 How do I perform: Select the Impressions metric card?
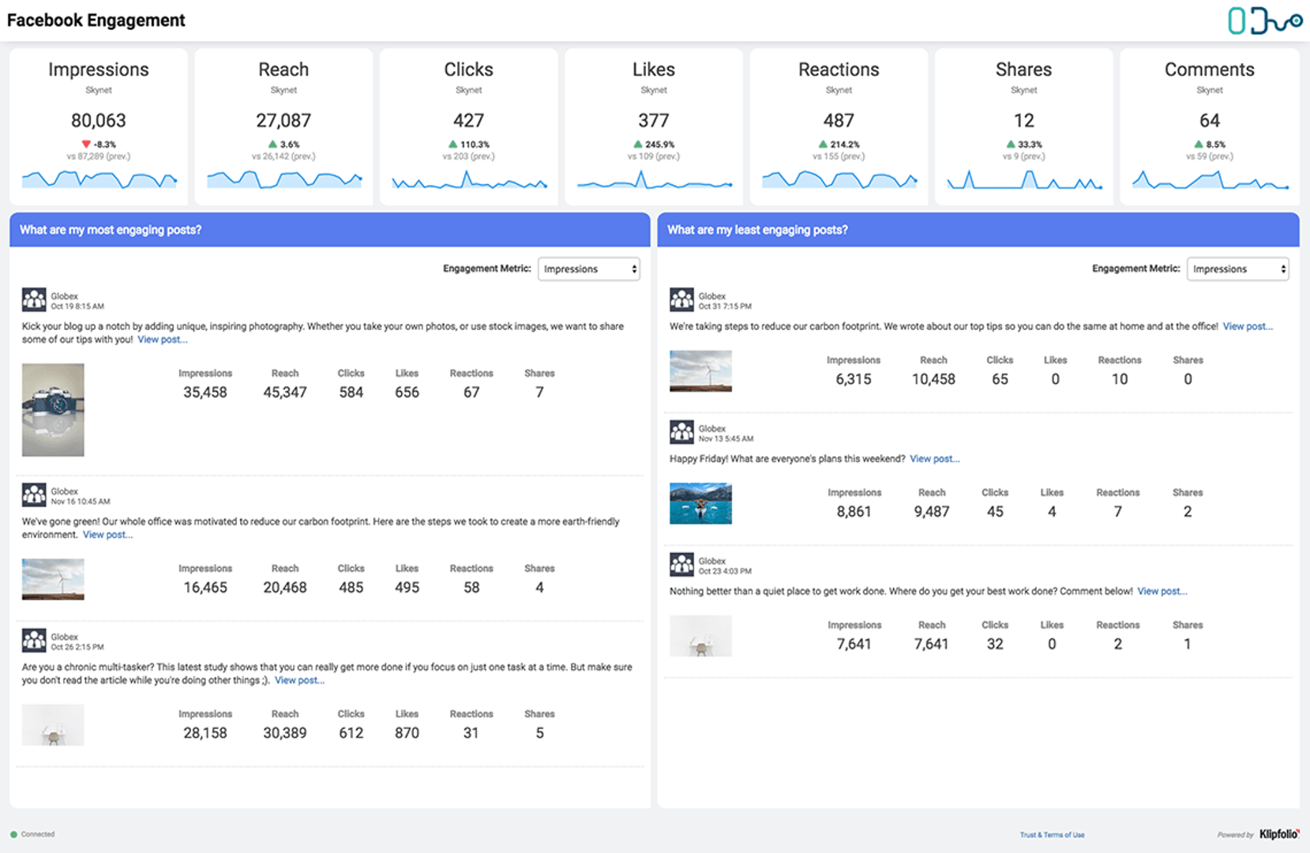(99, 126)
